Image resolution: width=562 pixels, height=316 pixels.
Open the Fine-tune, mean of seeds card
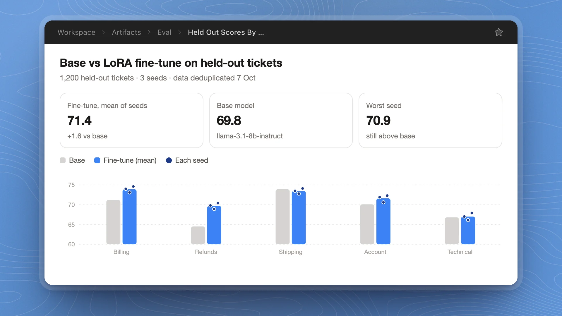(131, 120)
